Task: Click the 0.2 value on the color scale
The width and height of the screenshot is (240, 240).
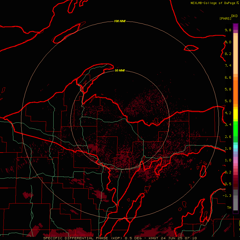Action: (228, 172)
